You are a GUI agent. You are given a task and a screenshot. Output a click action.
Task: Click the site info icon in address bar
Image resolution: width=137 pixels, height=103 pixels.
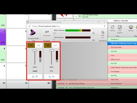click(x=29, y=26)
